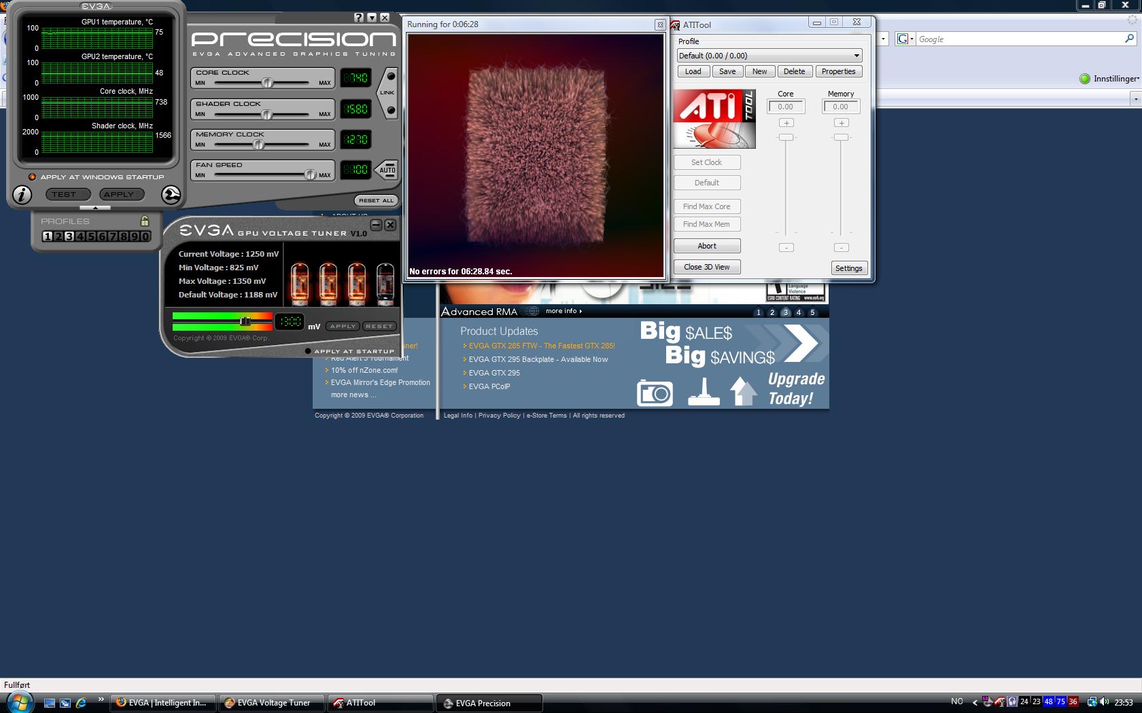This screenshot has height=713, width=1142.
Task: Open EVGA PCoIP product link
Action: click(x=489, y=386)
